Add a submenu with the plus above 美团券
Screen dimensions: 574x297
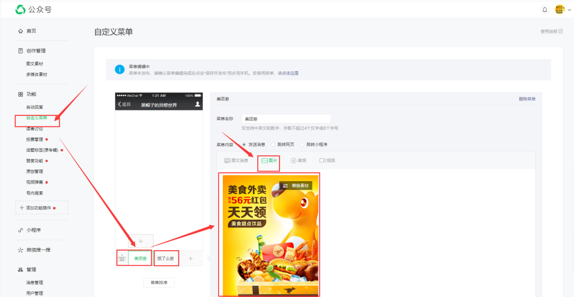(140, 241)
